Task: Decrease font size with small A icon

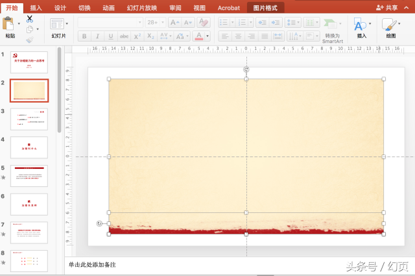Action: coord(188,23)
